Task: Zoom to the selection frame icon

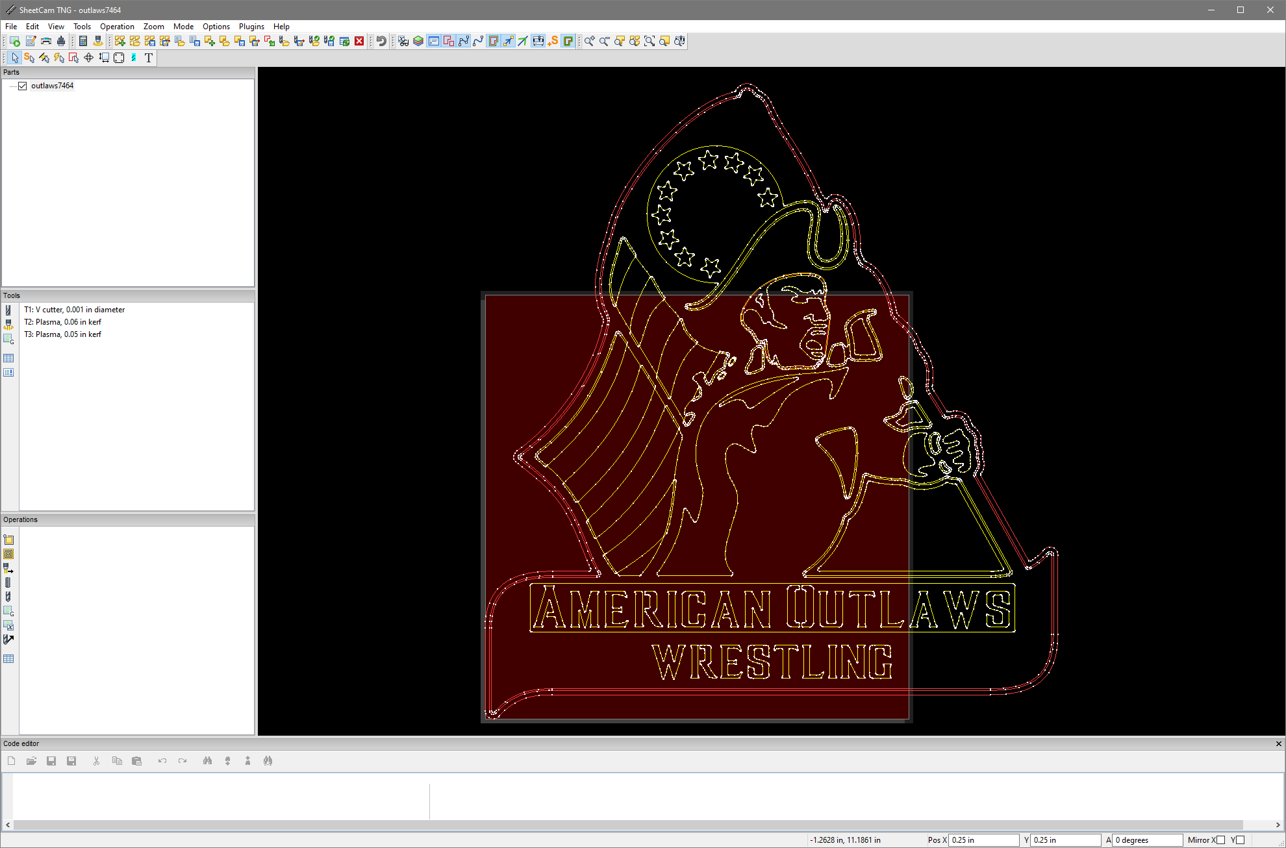Action: 649,41
